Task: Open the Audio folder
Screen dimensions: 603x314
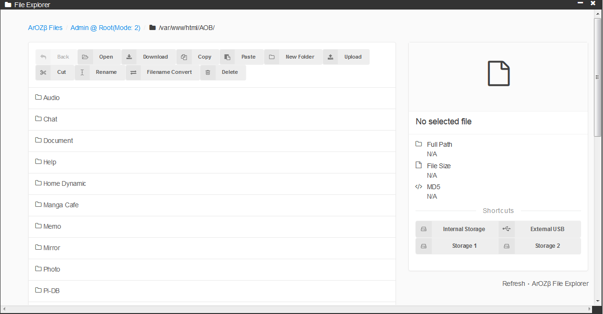Action: (x=52, y=98)
